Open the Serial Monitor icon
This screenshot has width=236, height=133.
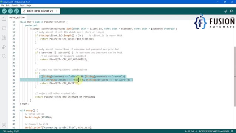coord(232,11)
